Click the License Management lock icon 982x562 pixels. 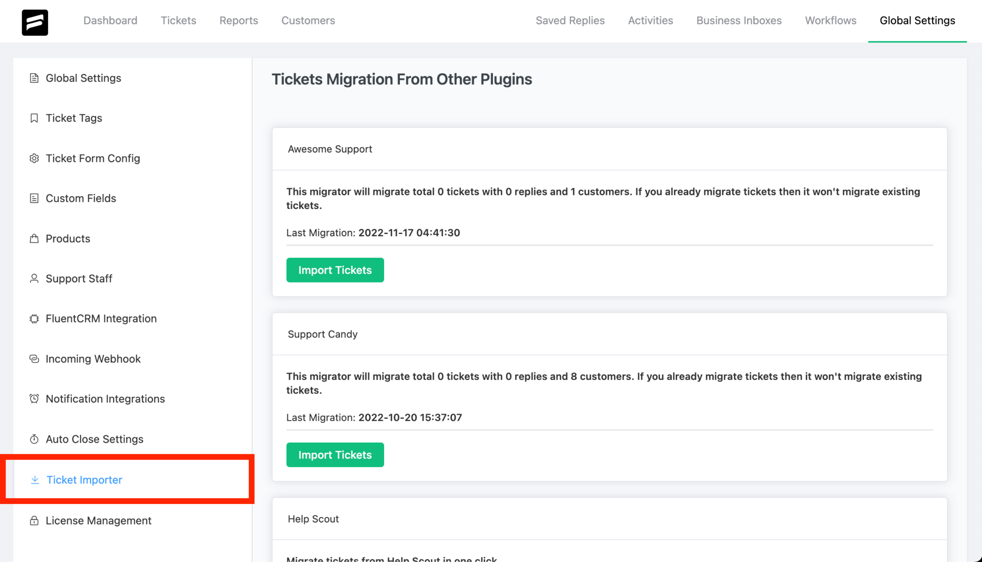[x=34, y=520]
